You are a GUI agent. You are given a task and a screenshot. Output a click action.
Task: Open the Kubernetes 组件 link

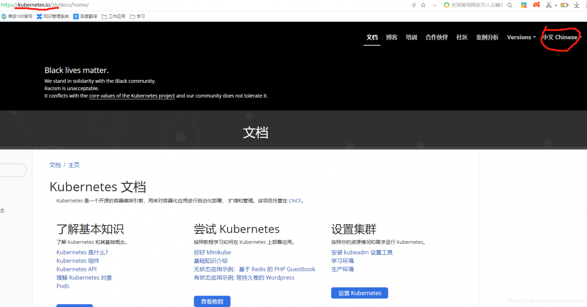click(x=78, y=261)
